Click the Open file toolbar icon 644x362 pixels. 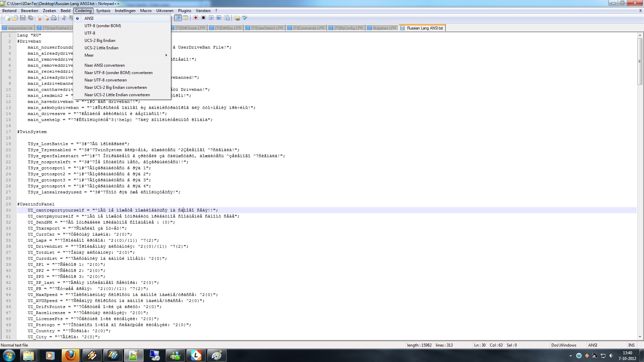click(x=15, y=18)
